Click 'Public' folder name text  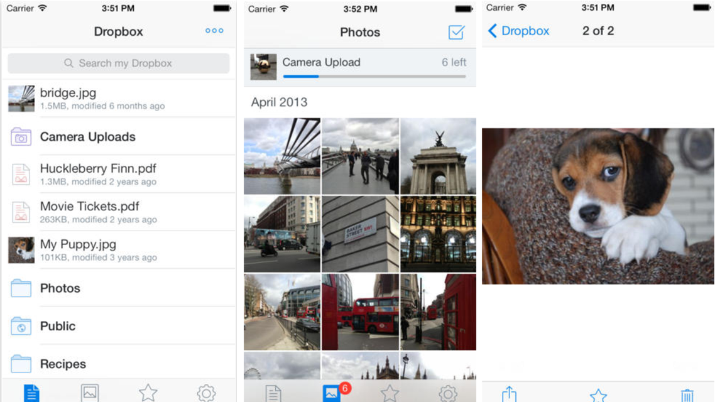click(57, 326)
